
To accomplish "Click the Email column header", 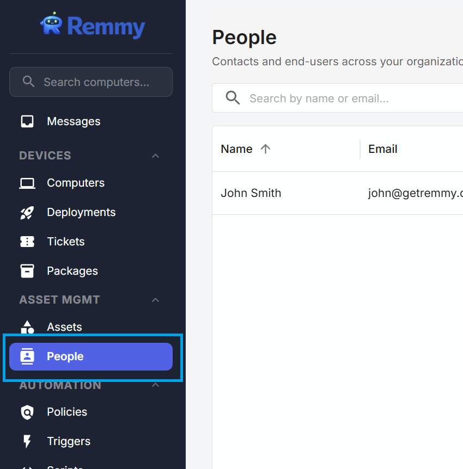I will pos(382,149).
